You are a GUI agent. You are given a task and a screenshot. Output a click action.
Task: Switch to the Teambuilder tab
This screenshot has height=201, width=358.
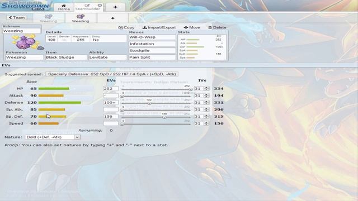coord(88,7)
